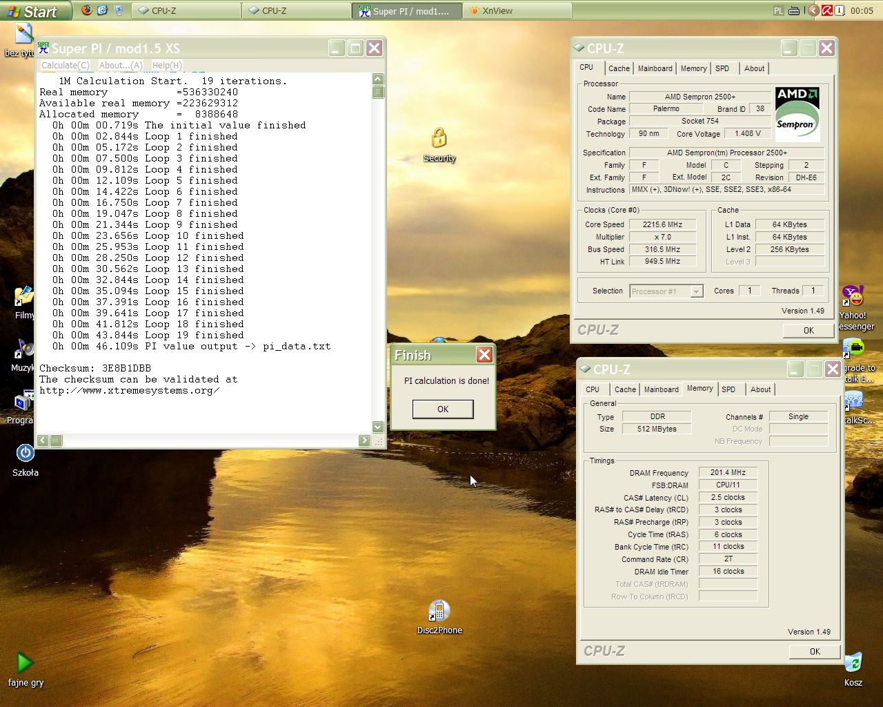Viewport: 883px width, 707px height.
Task: Select the Mainboard tab in upper CPU-Z
Action: pyautogui.click(x=655, y=68)
